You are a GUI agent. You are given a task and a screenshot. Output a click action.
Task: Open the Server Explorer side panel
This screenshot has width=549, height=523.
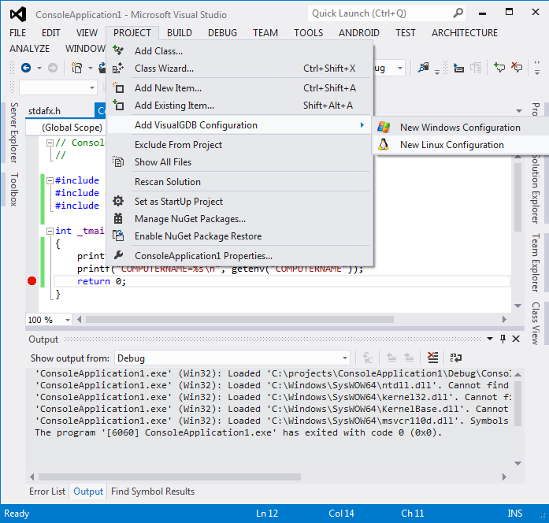[13, 132]
